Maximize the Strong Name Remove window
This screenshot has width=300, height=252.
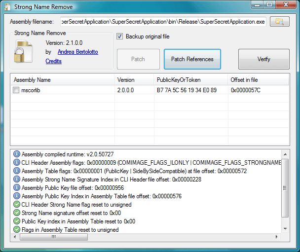pos(269,4)
